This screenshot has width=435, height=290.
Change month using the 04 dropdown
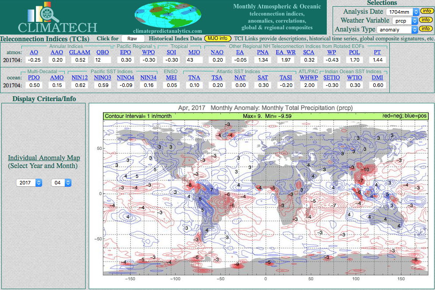[61, 182]
